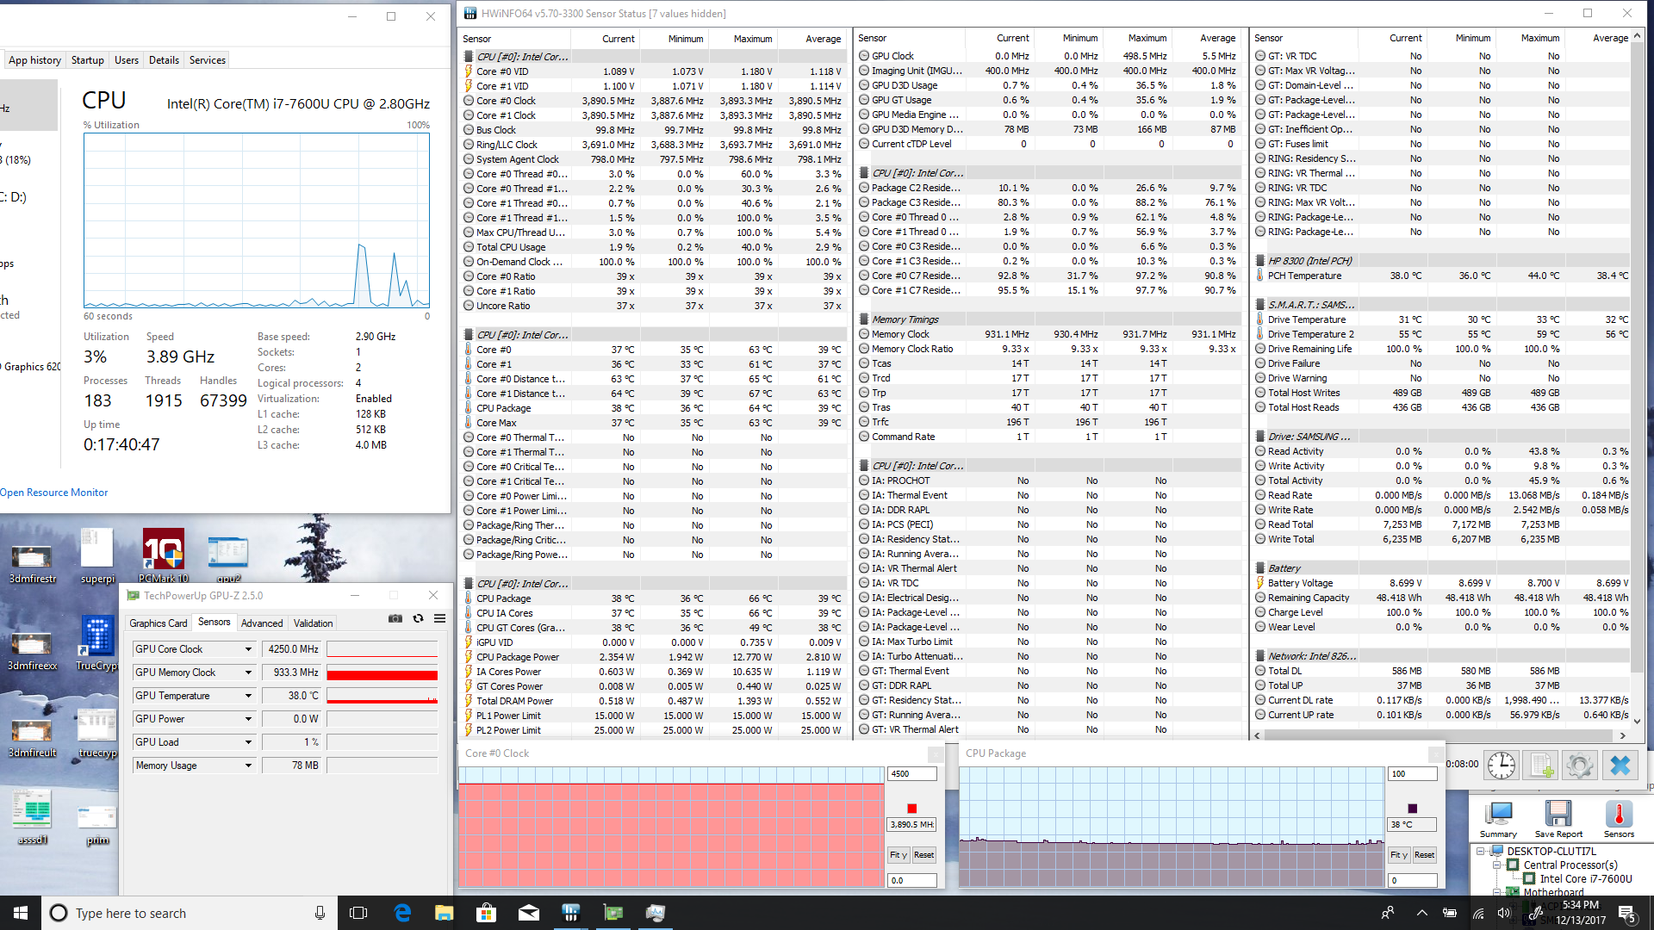Open Microsoft Edge from the taskbar
The width and height of the screenshot is (1654, 930).
(401, 913)
